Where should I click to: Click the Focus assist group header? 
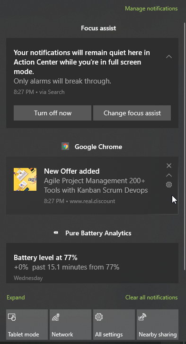click(x=98, y=28)
